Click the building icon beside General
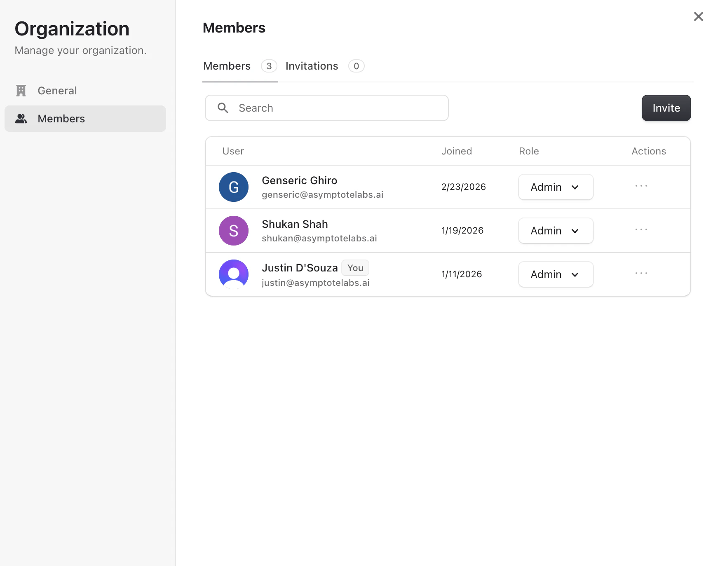Image resolution: width=713 pixels, height=566 pixels. [21, 90]
